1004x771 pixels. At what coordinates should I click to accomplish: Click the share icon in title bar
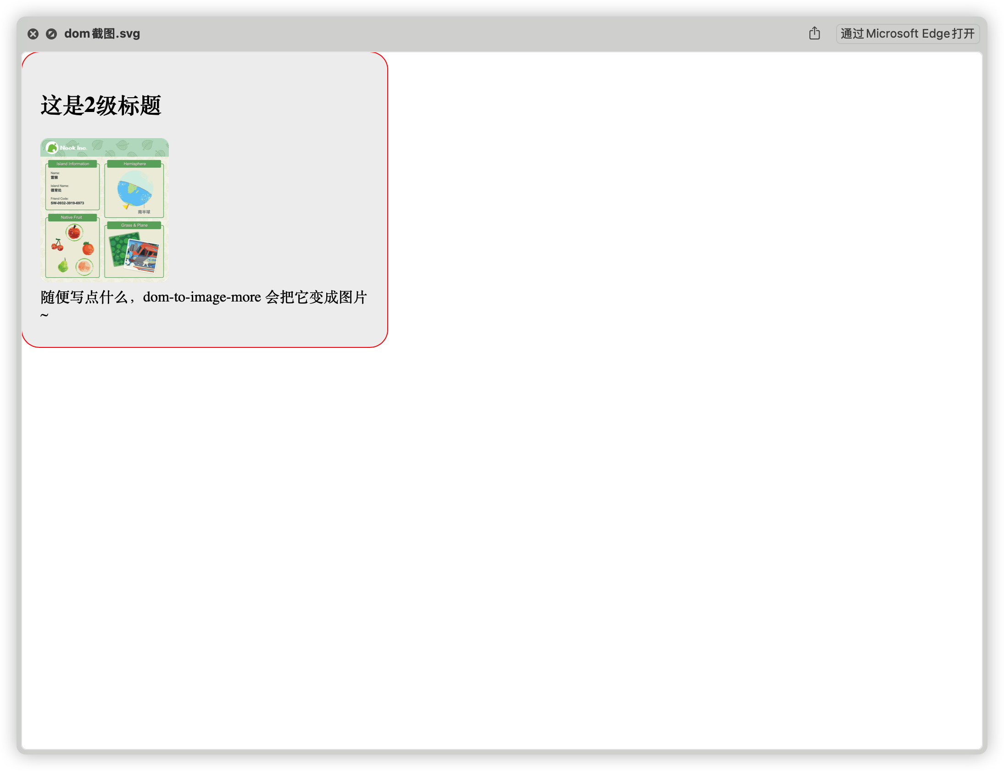814,34
